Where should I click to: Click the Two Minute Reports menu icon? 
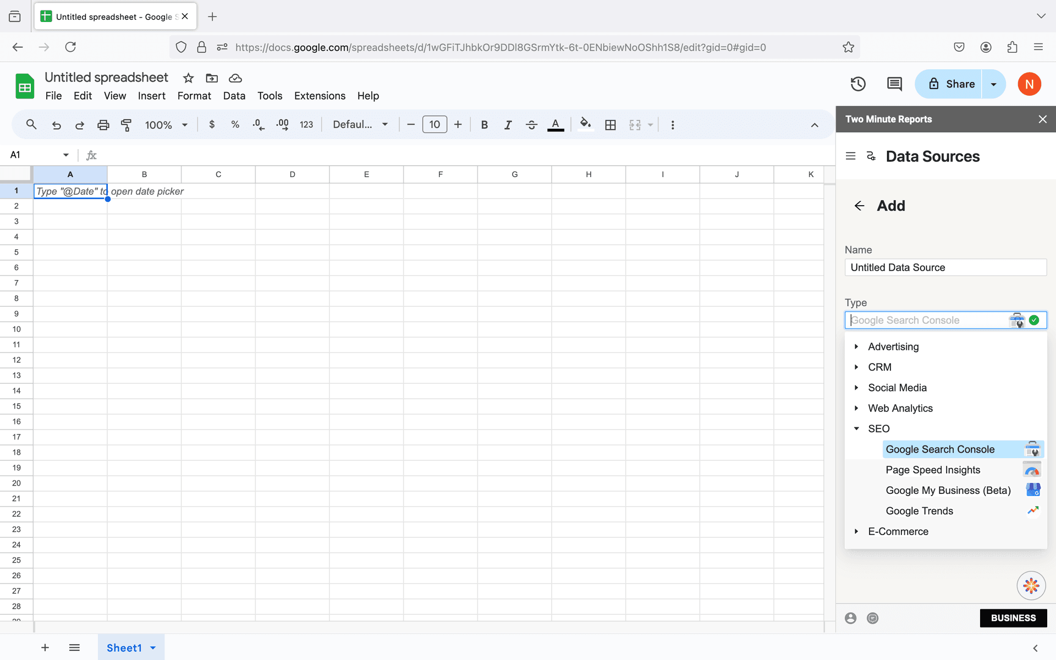pos(851,155)
